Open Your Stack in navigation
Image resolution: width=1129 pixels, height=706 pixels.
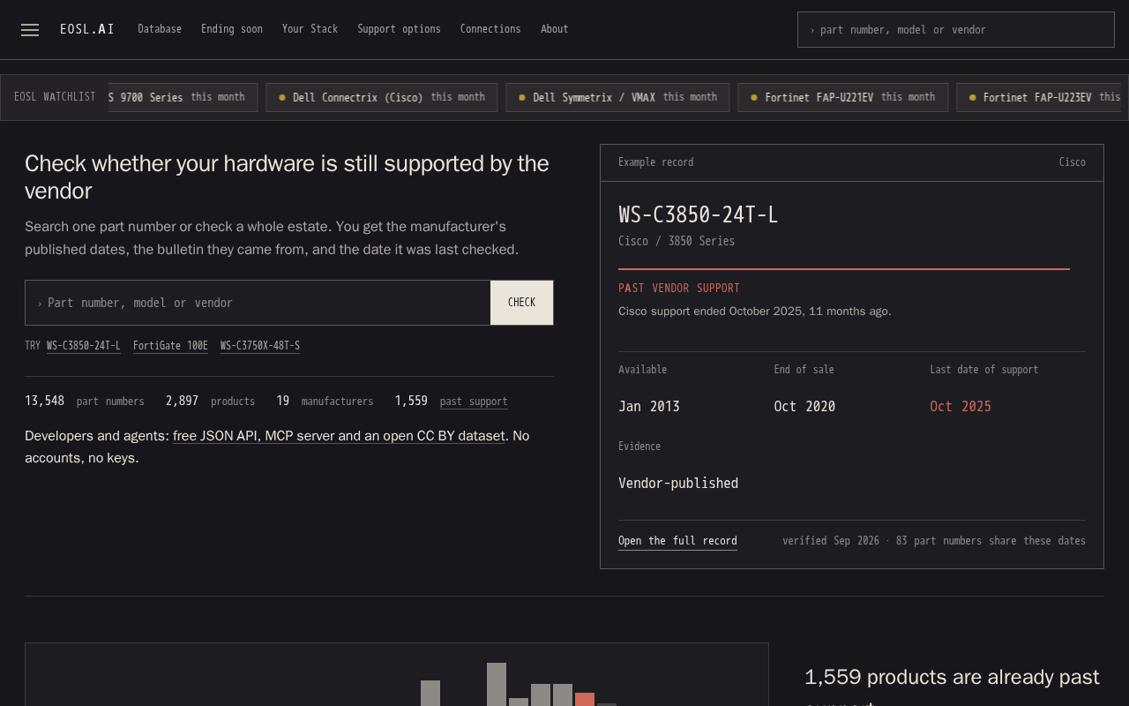point(310,29)
